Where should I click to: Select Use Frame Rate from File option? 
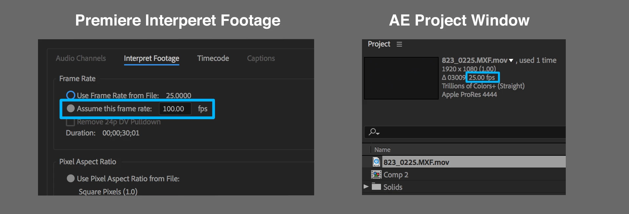click(70, 95)
